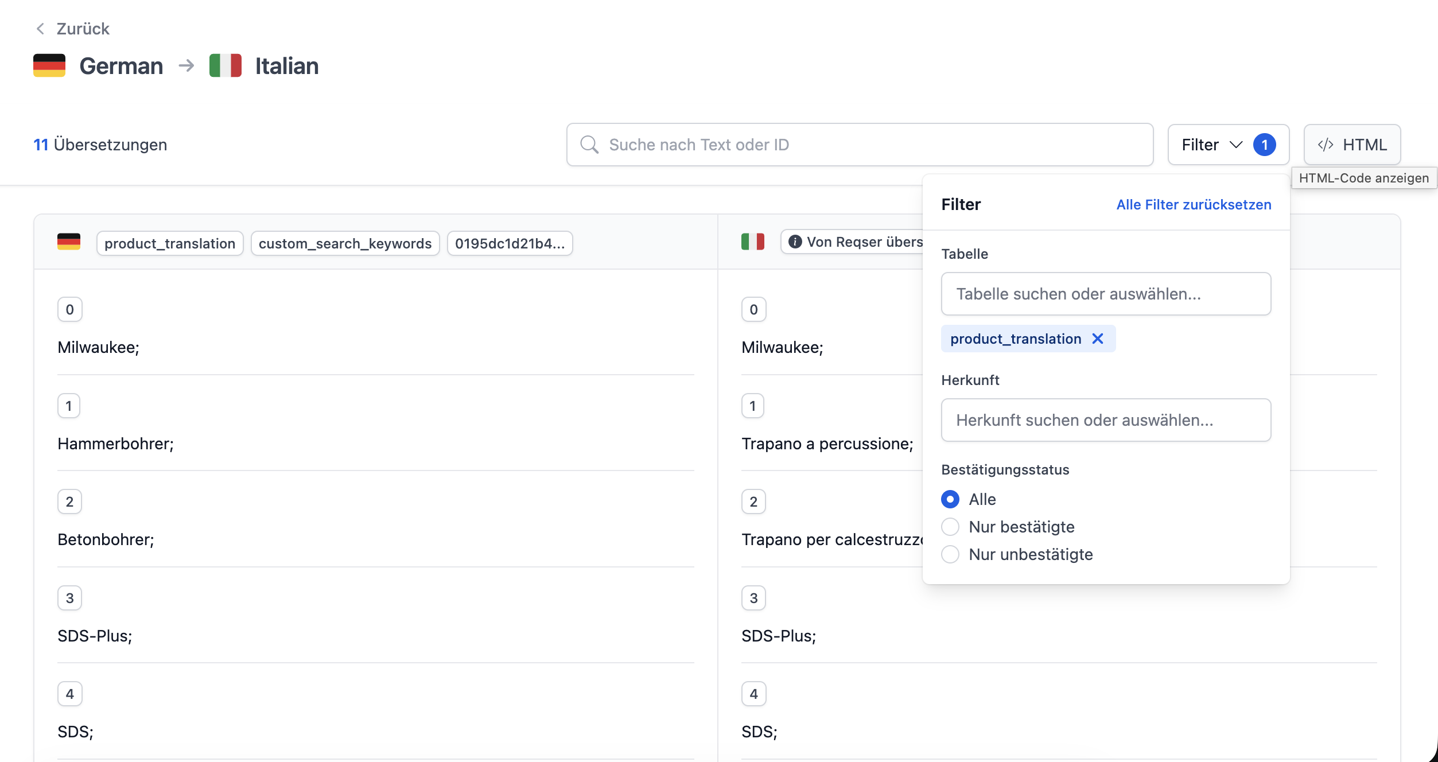Viewport: 1438px width, 762px height.
Task: Click the magnifier icon in the search bar
Action: [x=589, y=145]
